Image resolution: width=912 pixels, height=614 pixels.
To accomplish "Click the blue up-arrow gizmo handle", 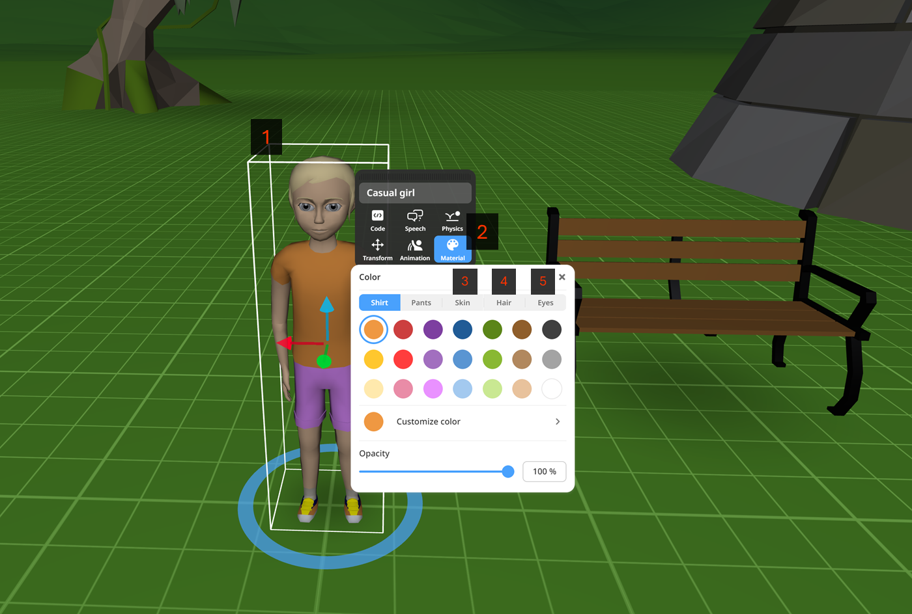I will pos(327,305).
